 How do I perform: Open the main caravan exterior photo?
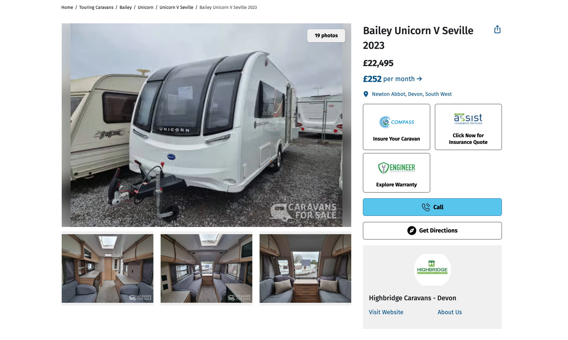tap(206, 125)
